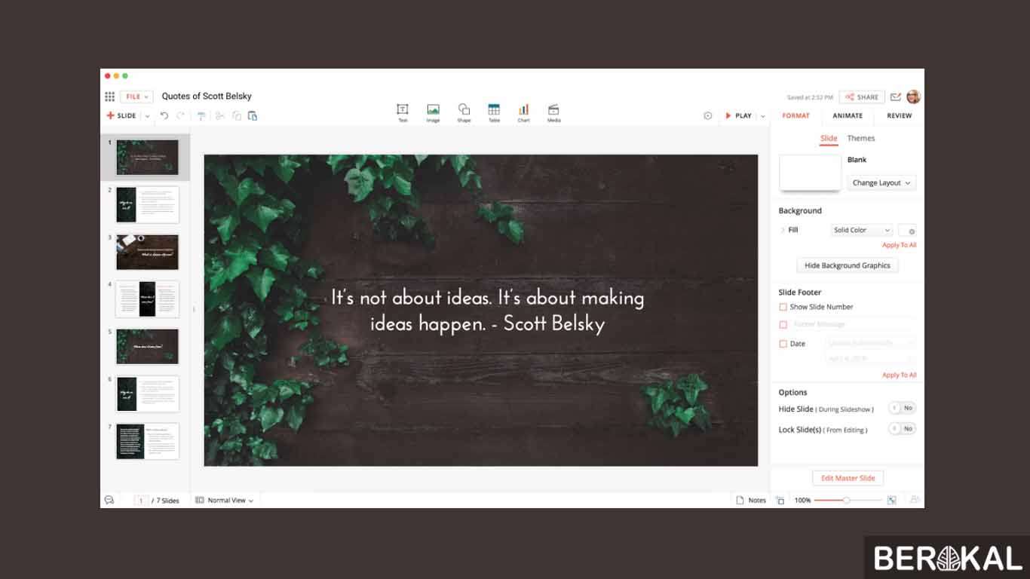
Task: Insert Media from the toolbar
Action: coord(553,113)
